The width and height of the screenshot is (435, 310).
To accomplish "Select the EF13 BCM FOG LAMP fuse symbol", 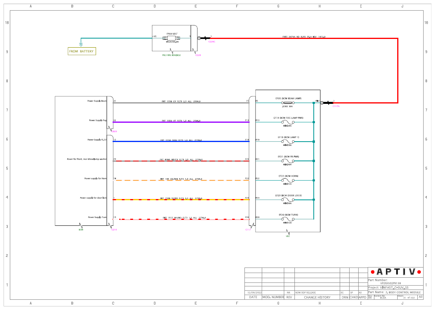I will click(288, 122).
